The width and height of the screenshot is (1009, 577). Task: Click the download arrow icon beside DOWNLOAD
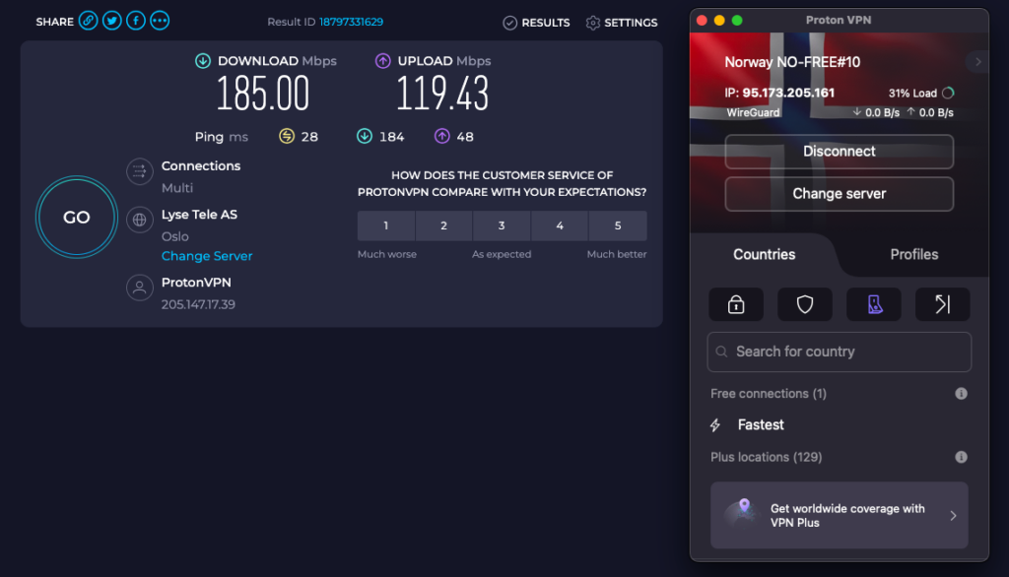pyautogui.click(x=203, y=61)
